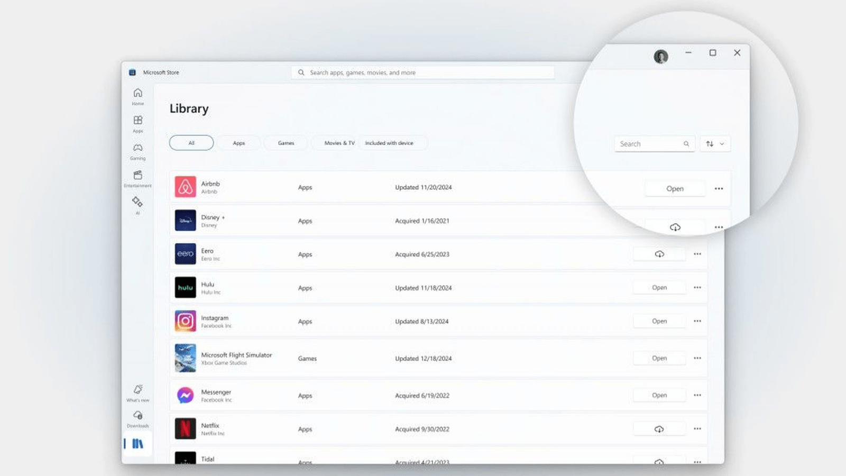Open the Entertainment section in sidebar
Viewport: 846px width, 476px height.
pyautogui.click(x=137, y=179)
